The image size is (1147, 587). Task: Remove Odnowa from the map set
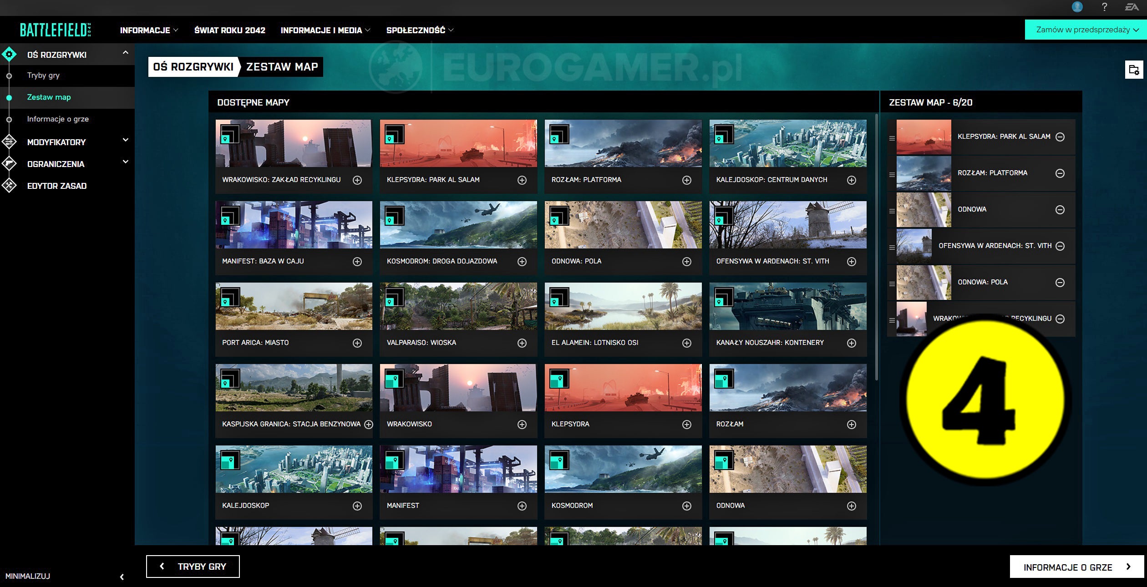(x=1060, y=210)
